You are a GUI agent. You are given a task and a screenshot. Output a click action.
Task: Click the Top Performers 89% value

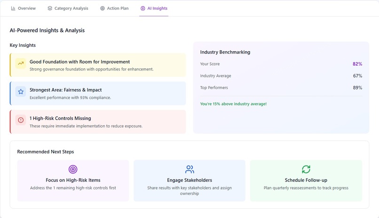pos(357,88)
